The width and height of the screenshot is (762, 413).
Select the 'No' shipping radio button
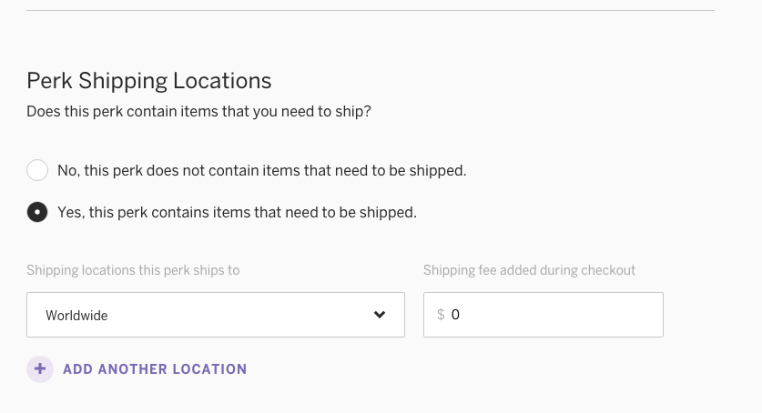click(x=37, y=170)
